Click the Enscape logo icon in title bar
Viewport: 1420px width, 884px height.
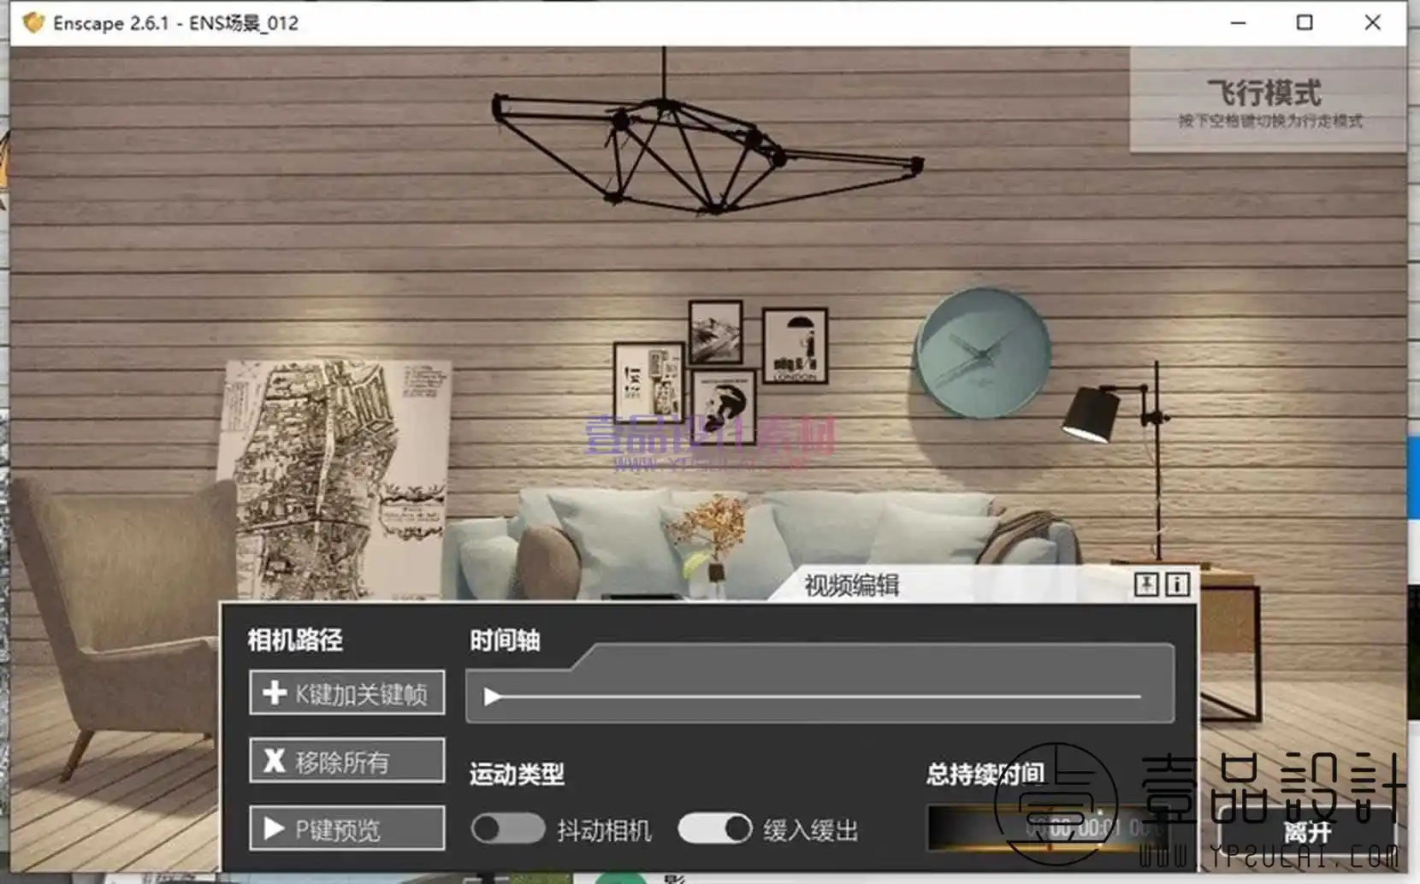pos(33,23)
